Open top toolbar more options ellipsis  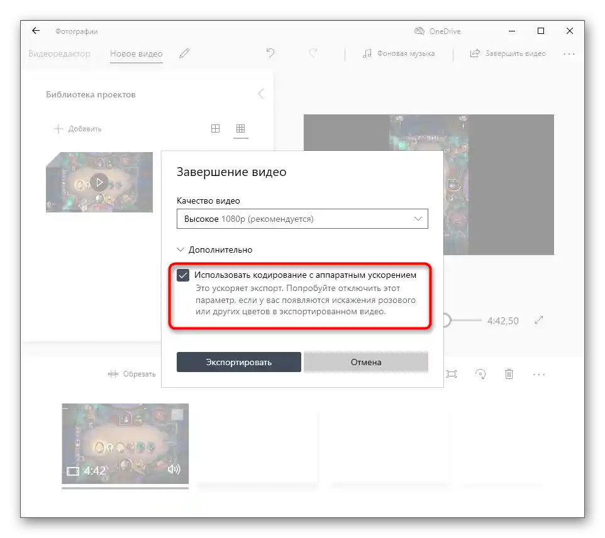click(569, 54)
